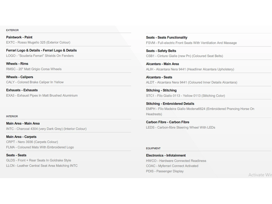
Task: Select the Scuderia Ferrari Shields On Fenders line
Action: click(39, 56)
